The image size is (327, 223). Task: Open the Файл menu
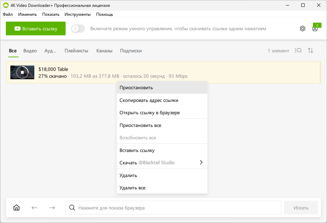click(x=8, y=14)
